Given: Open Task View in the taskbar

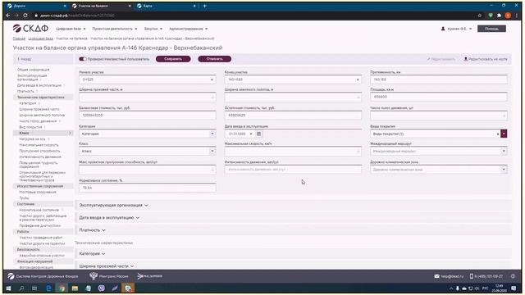Looking at the screenshot, I should tap(34, 288).
